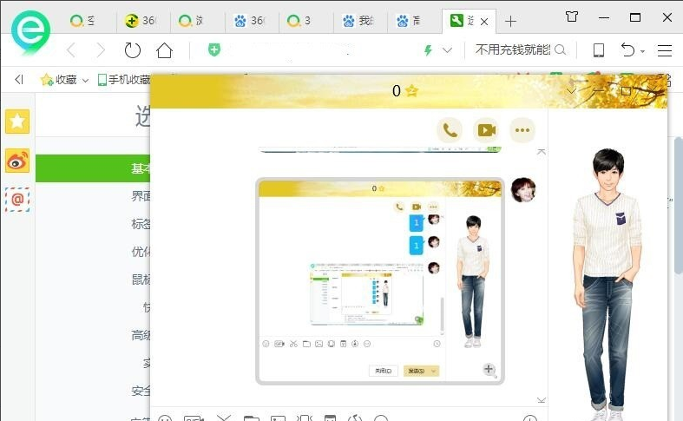The width and height of the screenshot is (683, 421).
Task: Open the chat window title chevron menu
Action: point(572,91)
